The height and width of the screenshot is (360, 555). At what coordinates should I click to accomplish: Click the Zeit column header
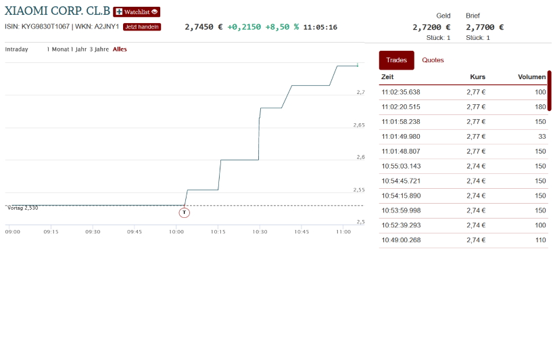[x=387, y=77]
